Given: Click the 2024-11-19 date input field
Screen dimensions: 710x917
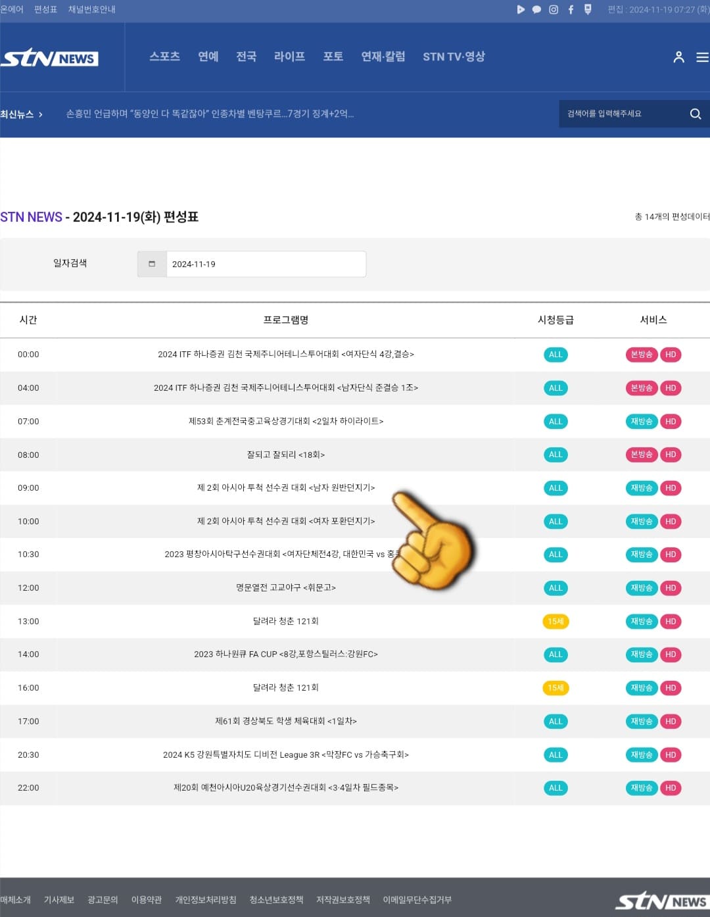Looking at the screenshot, I should coord(266,264).
